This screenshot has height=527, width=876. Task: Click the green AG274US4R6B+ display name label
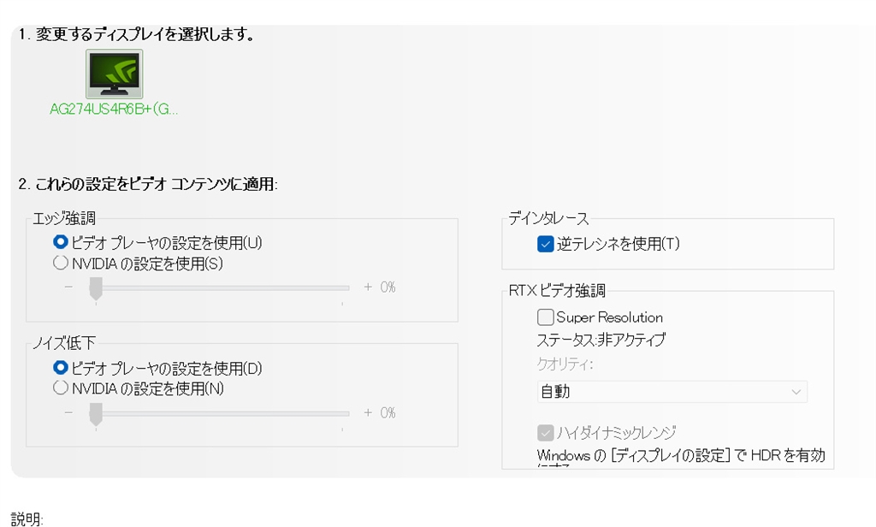pyautogui.click(x=115, y=109)
